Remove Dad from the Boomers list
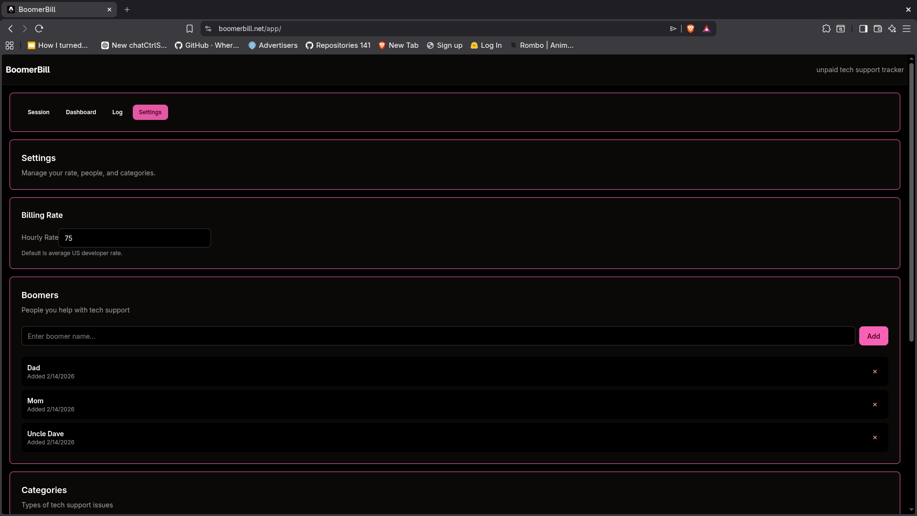This screenshot has height=516, width=917. tap(875, 371)
